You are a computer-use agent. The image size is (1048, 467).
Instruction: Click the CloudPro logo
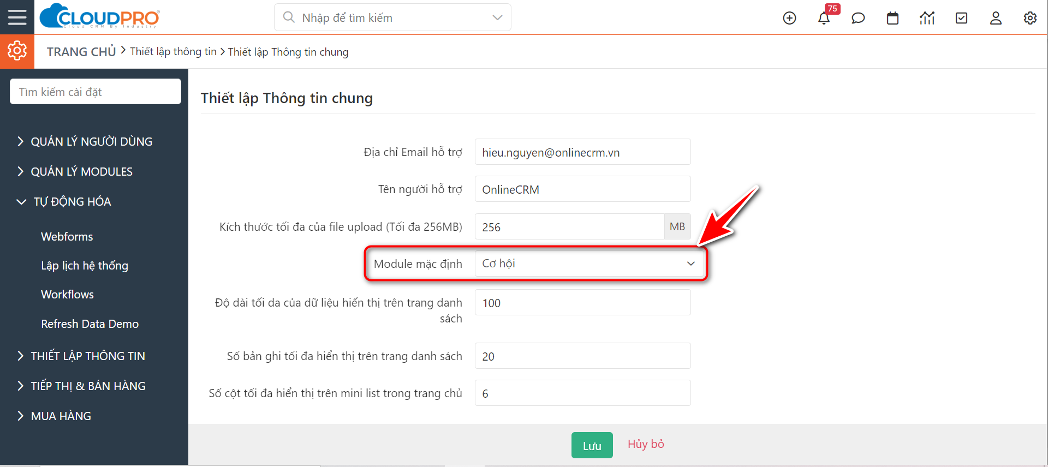point(100,16)
